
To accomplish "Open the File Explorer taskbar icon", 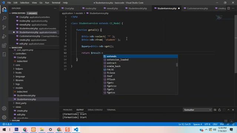I will click(42, 130).
